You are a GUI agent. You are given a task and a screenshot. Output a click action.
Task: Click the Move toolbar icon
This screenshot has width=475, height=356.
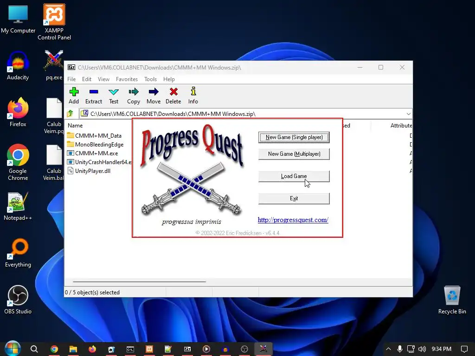(154, 92)
